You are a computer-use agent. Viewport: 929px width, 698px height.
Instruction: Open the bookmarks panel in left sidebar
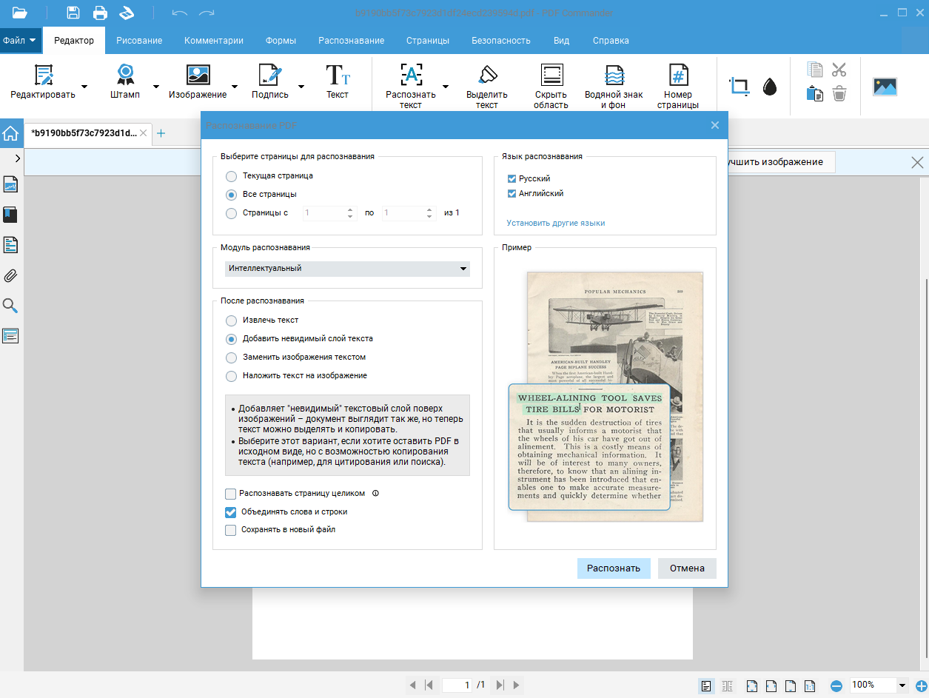click(x=10, y=215)
